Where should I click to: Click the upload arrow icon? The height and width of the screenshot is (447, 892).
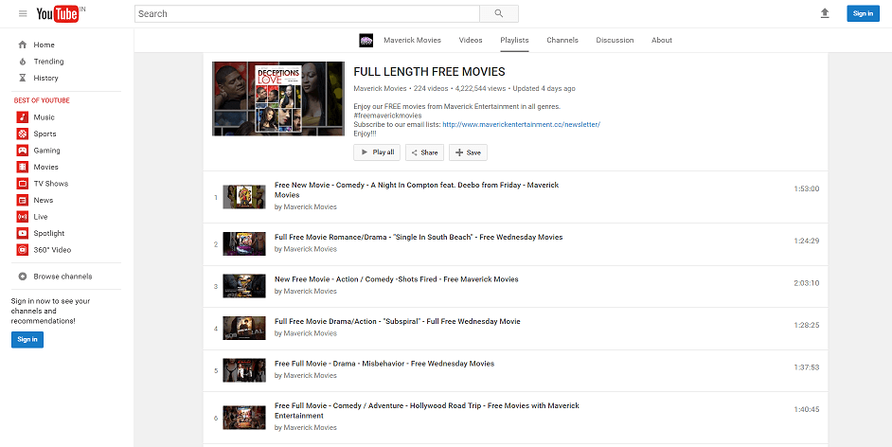[x=825, y=13]
